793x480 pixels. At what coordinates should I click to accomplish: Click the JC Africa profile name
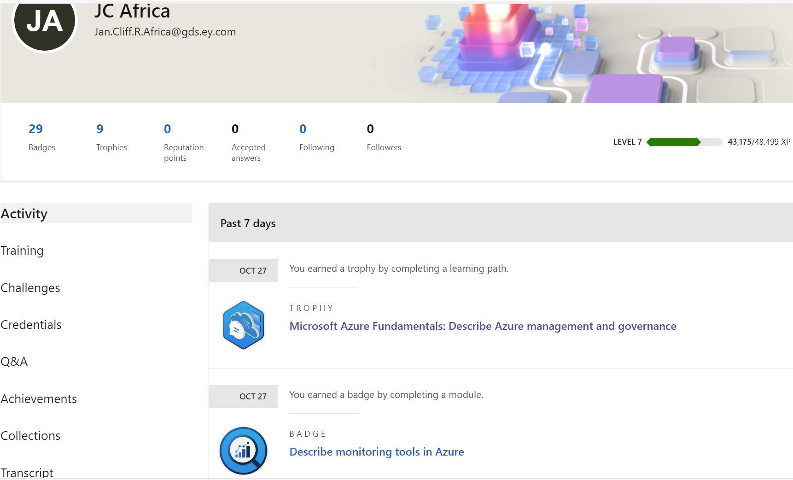pyautogui.click(x=132, y=11)
